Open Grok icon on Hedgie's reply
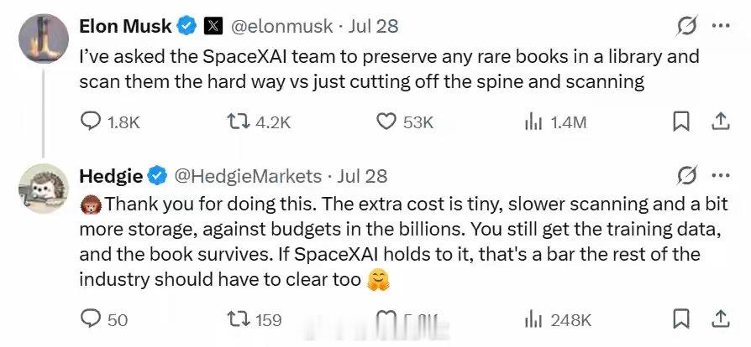Image resolution: width=751 pixels, height=347 pixels. 686,176
